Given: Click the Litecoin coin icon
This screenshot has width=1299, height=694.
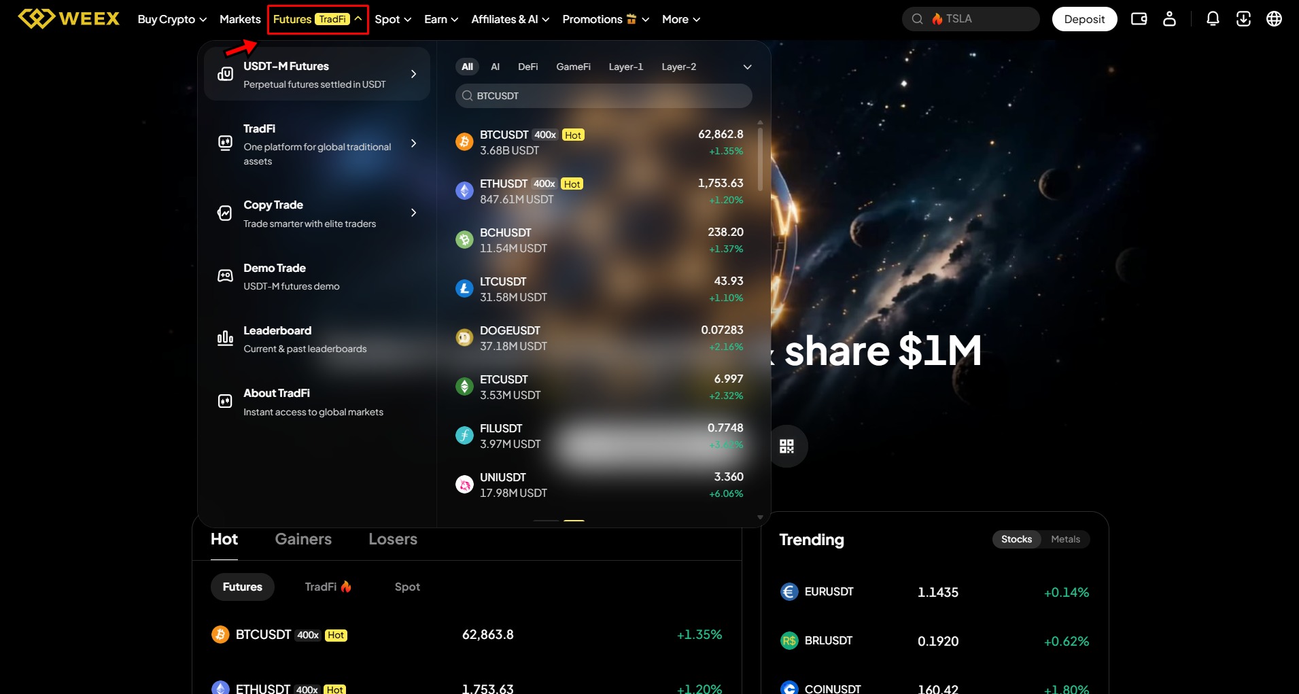Looking at the screenshot, I should click(x=464, y=288).
